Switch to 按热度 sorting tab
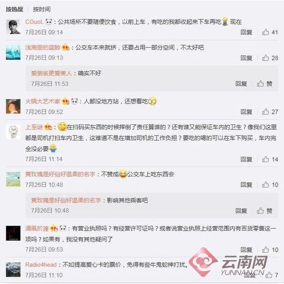 (x=14, y=9)
